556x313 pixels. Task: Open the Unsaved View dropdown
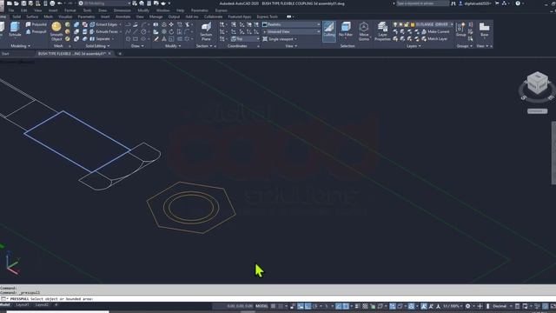point(292,31)
